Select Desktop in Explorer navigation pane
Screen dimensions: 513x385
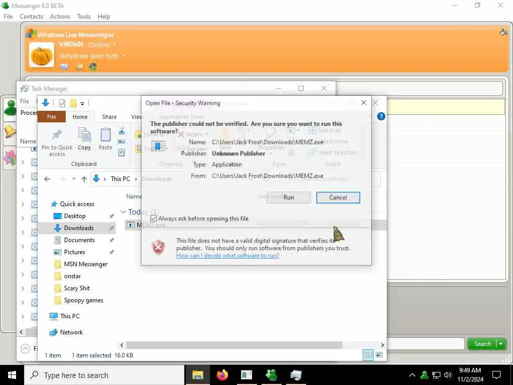(75, 216)
